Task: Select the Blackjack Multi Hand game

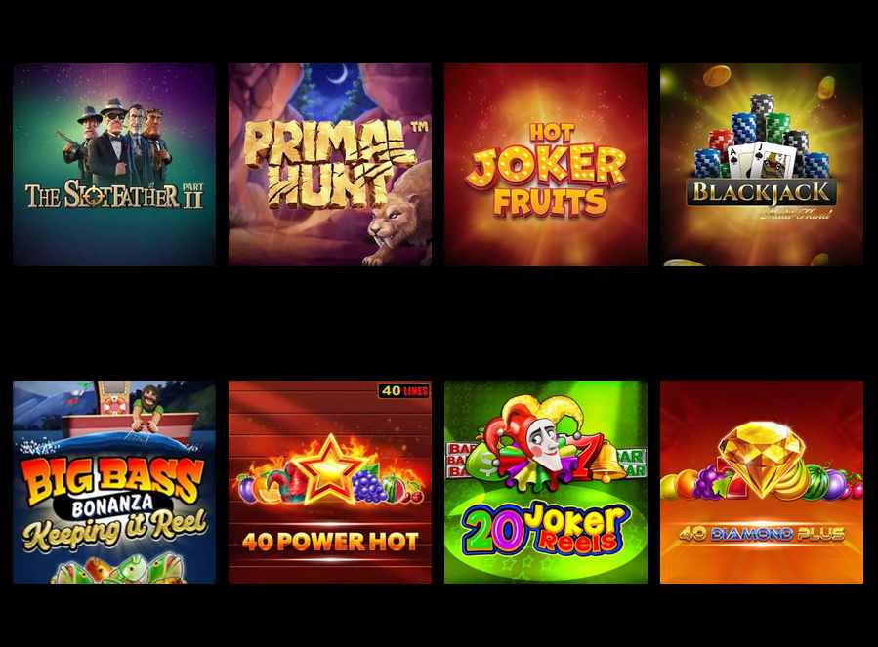Action: (x=762, y=165)
